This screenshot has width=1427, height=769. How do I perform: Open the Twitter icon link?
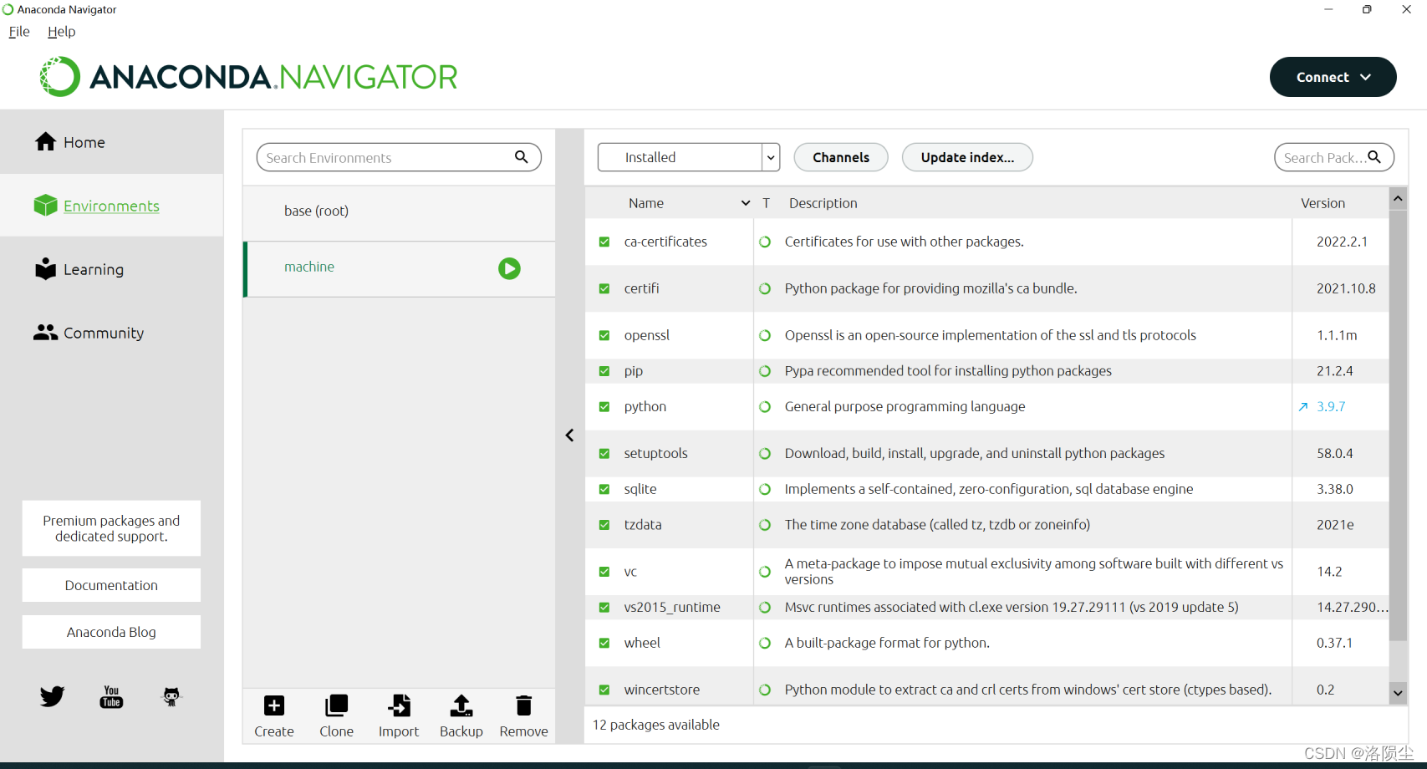[52, 696]
